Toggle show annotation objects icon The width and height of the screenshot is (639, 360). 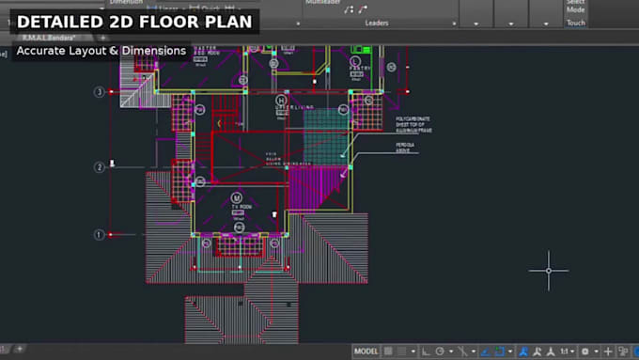(523, 351)
